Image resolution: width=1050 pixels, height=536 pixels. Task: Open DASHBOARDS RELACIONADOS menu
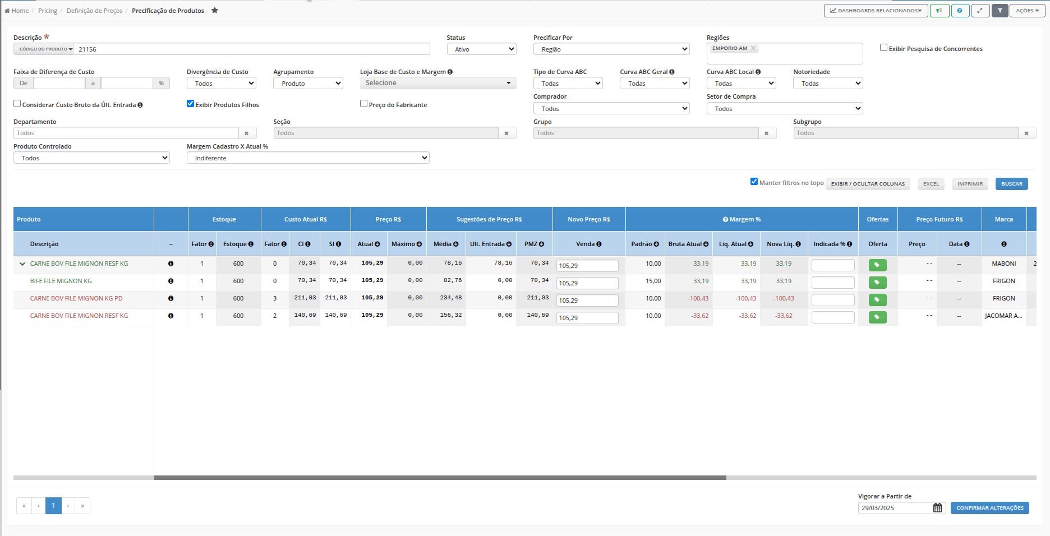pyautogui.click(x=876, y=11)
